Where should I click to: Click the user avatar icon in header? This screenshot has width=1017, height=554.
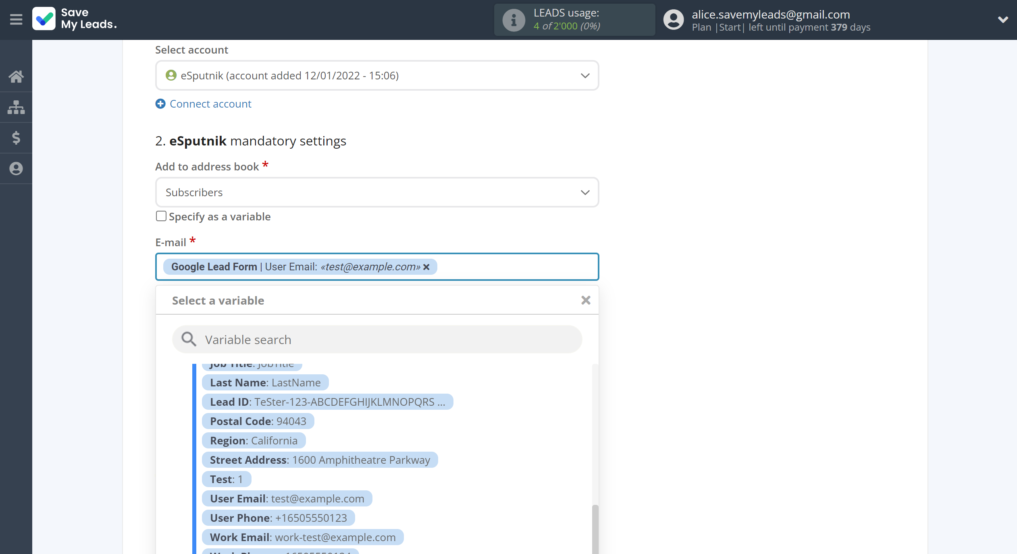[x=674, y=20]
